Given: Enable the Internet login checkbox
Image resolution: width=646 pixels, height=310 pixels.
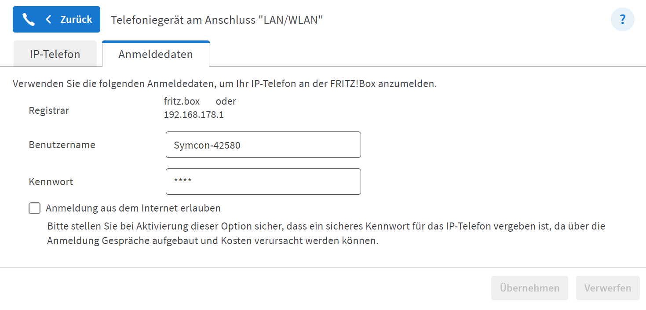Looking at the screenshot, I should pyautogui.click(x=35, y=208).
